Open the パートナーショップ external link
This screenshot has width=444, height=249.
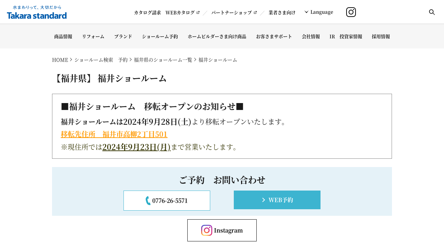click(234, 12)
